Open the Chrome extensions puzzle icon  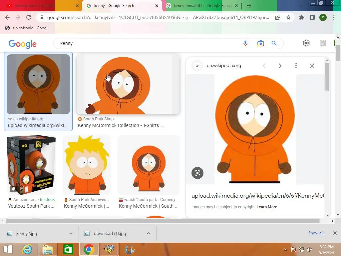[x=302, y=17]
